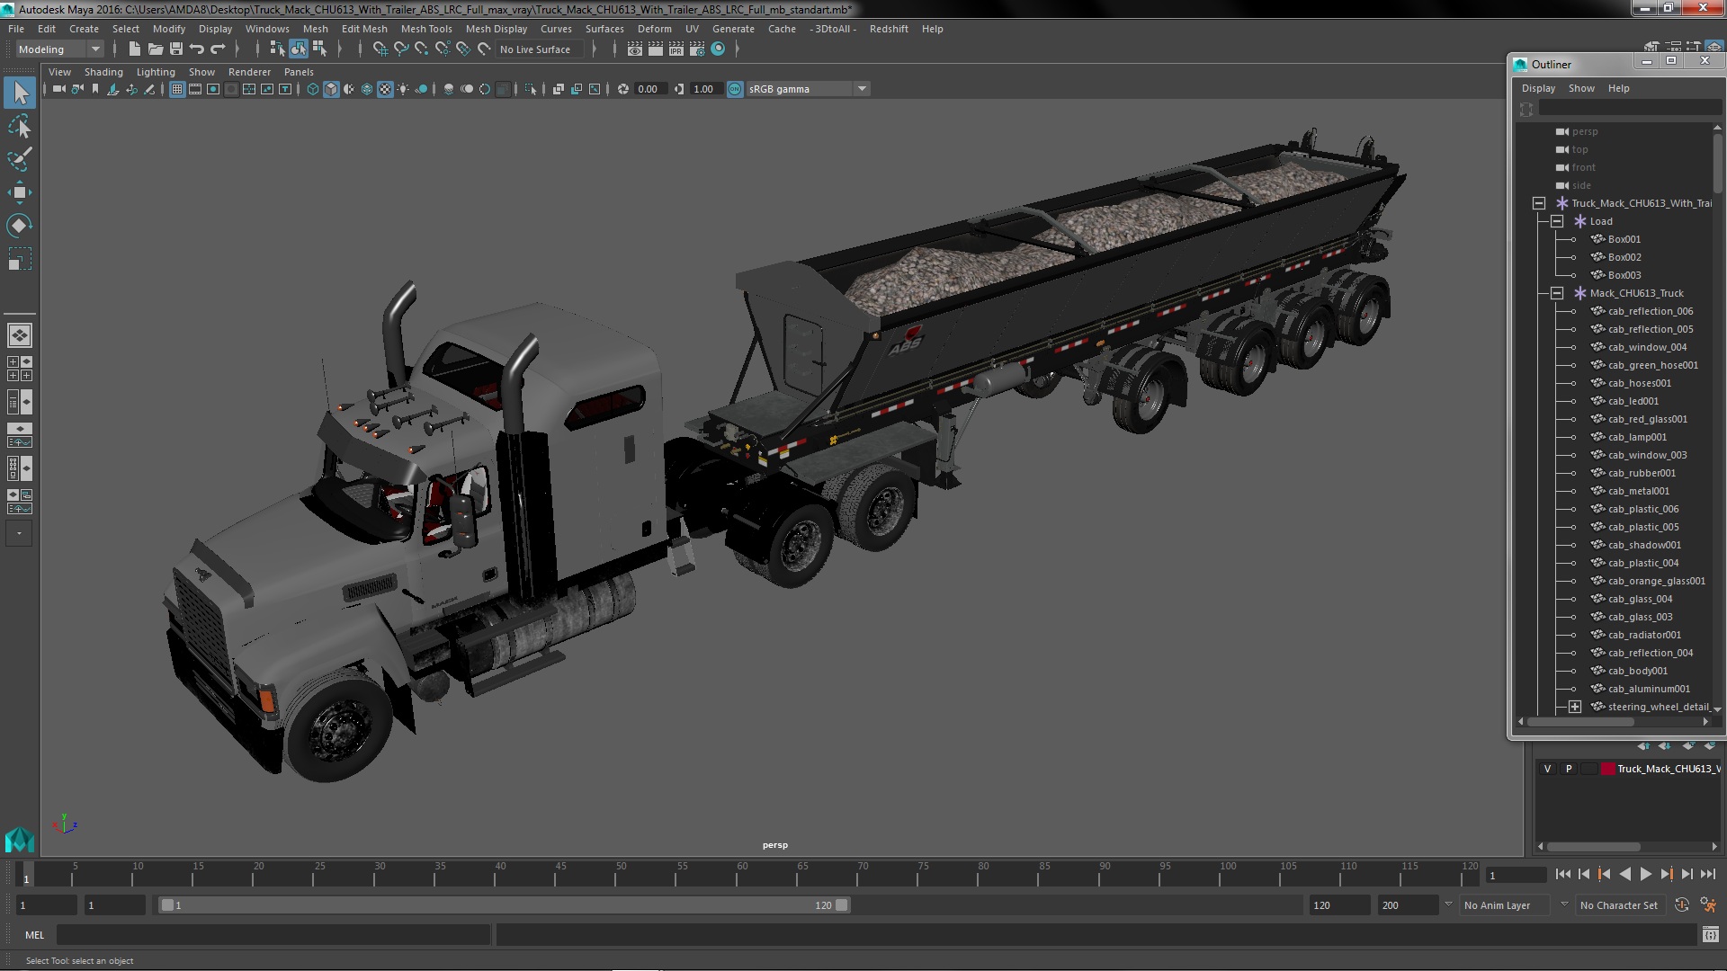The image size is (1727, 971).
Task: Open the render view window icon
Action: coord(634,49)
